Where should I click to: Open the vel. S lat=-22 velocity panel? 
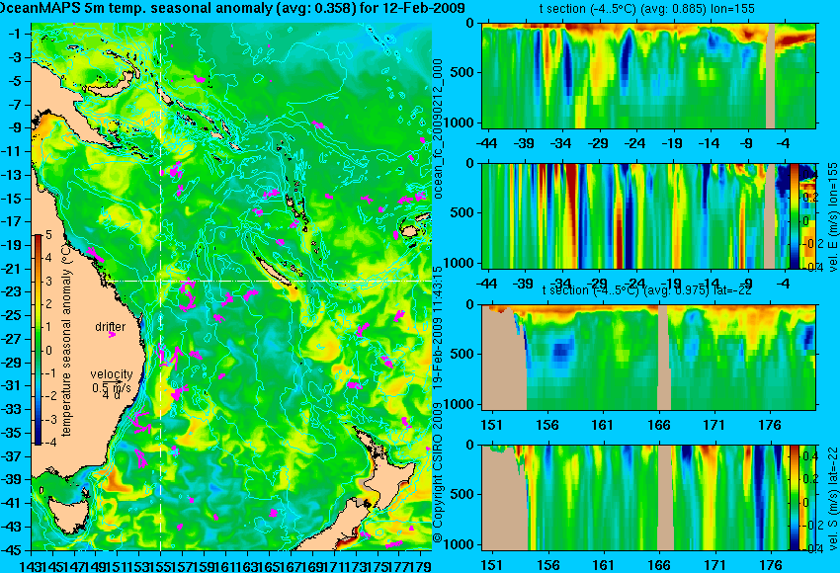pyautogui.click(x=635, y=498)
